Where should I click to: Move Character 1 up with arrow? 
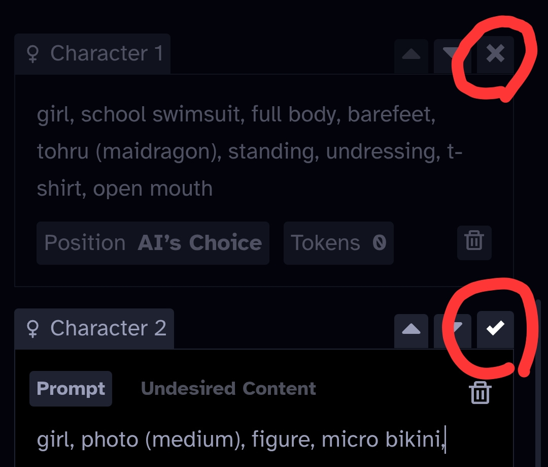point(411,54)
